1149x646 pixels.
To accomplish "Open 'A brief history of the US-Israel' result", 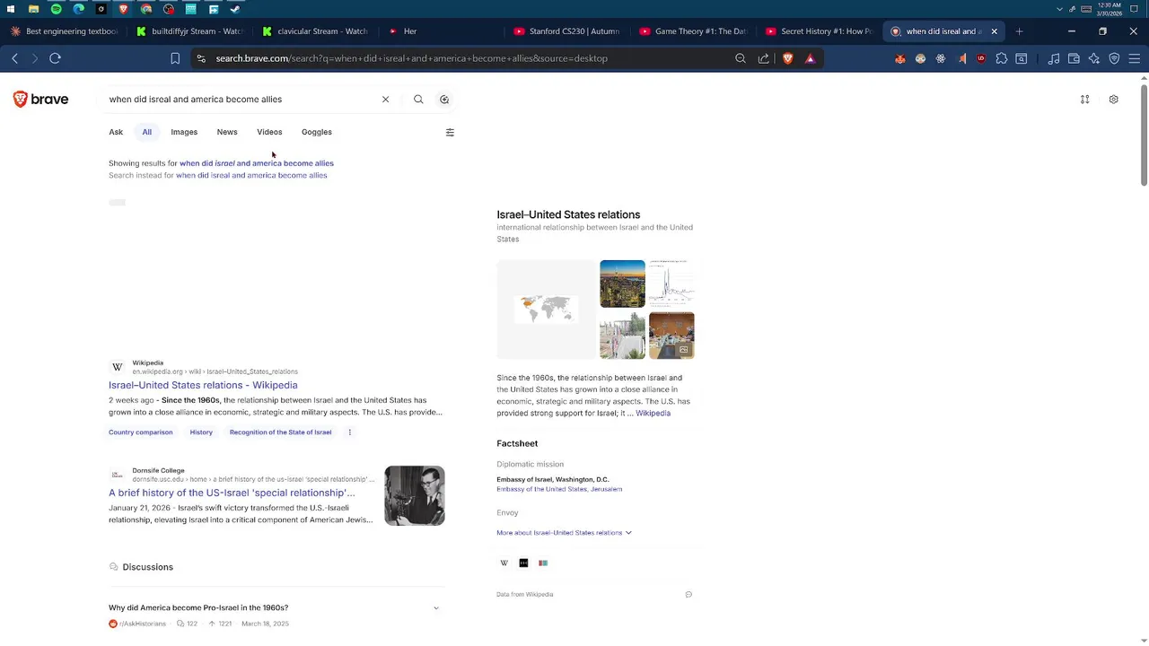I will click(x=232, y=493).
